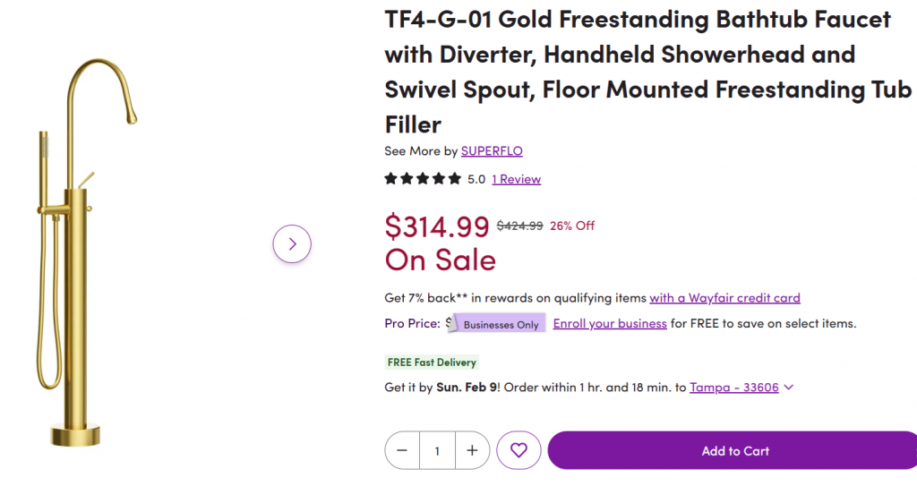Decrease quantity with the minus button
Screen dimensions: 917x486
[x=402, y=450]
